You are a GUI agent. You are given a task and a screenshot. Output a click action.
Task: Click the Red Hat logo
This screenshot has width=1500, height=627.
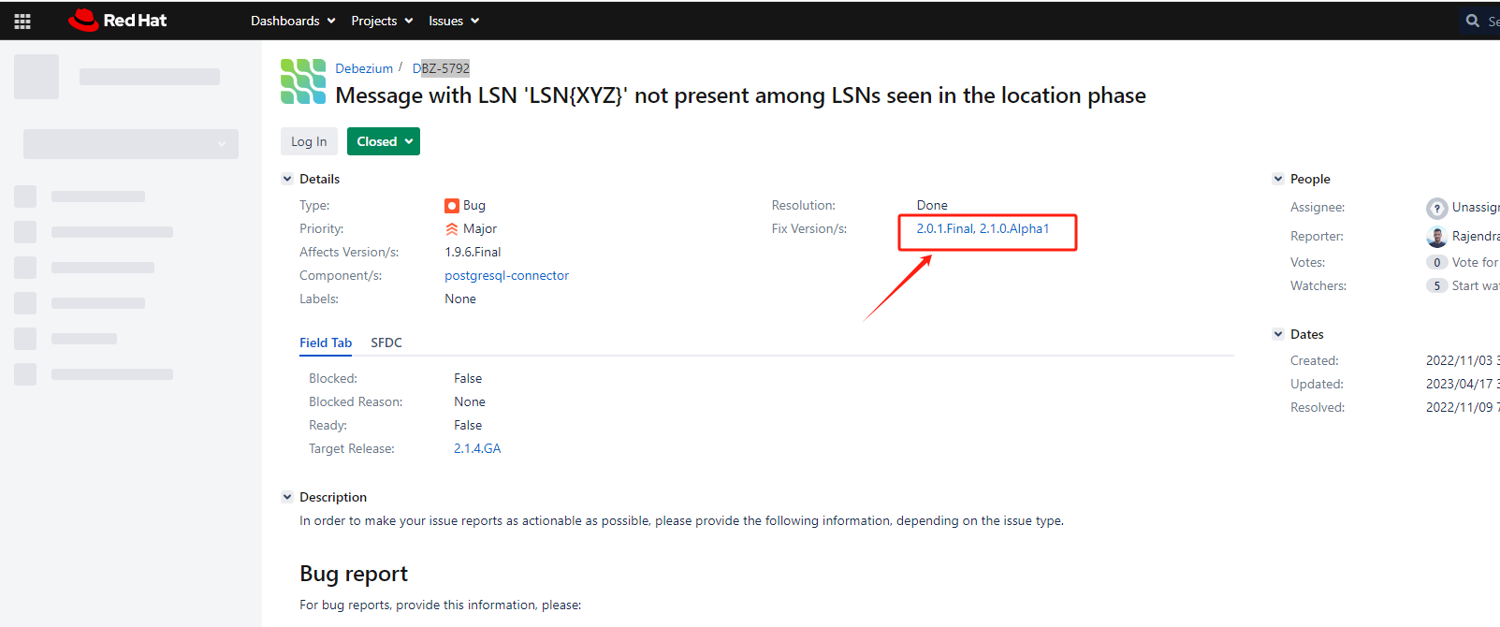coord(118,21)
